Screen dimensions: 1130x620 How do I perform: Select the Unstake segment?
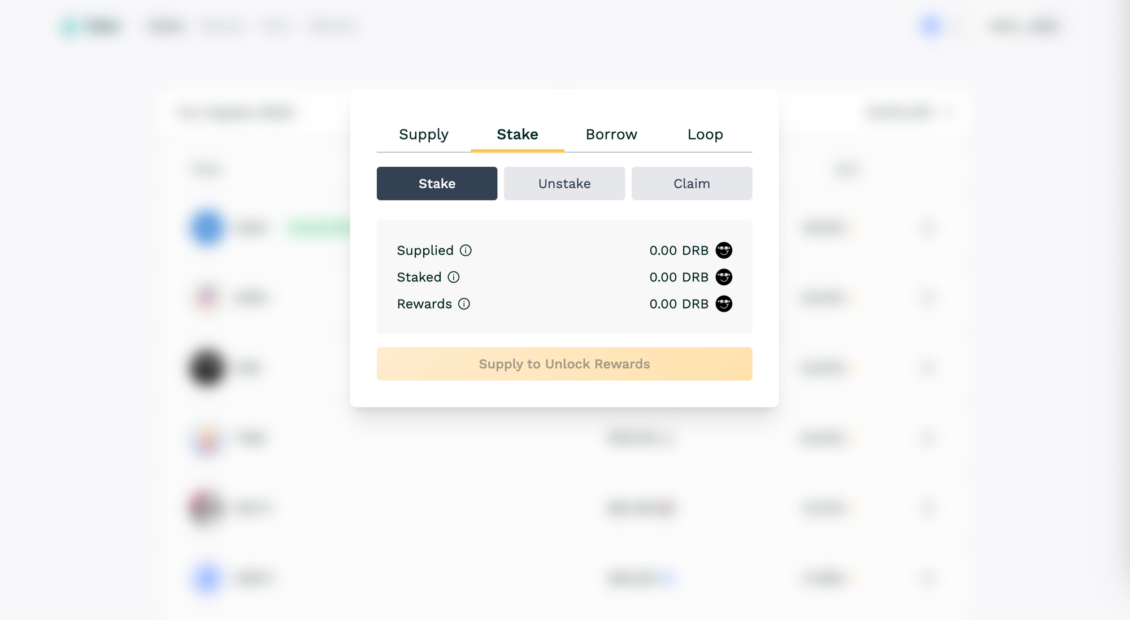click(564, 183)
